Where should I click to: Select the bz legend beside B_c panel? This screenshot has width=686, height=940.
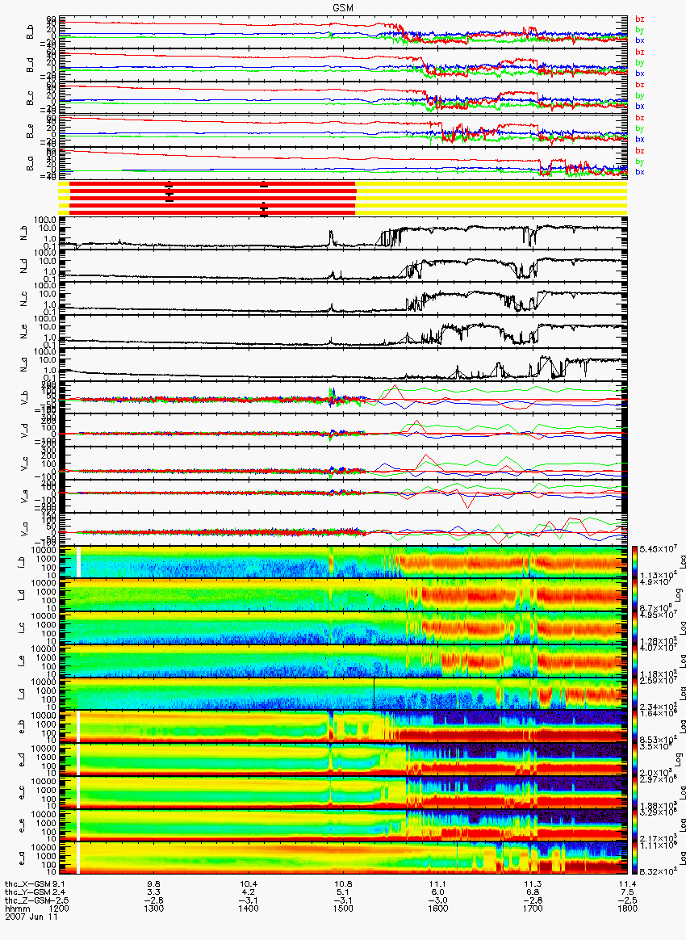pyautogui.click(x=640, y=85)
